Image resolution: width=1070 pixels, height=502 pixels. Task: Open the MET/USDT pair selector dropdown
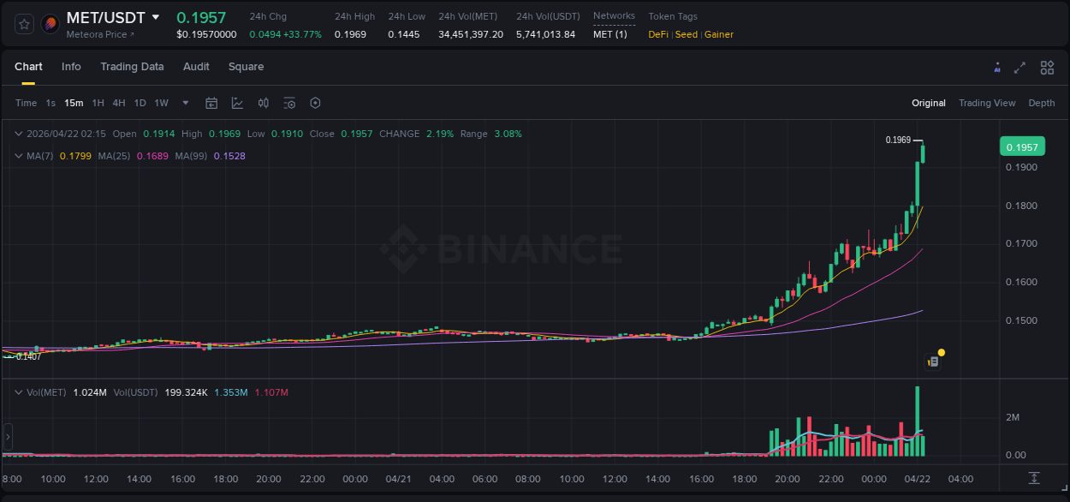point(156,16)
